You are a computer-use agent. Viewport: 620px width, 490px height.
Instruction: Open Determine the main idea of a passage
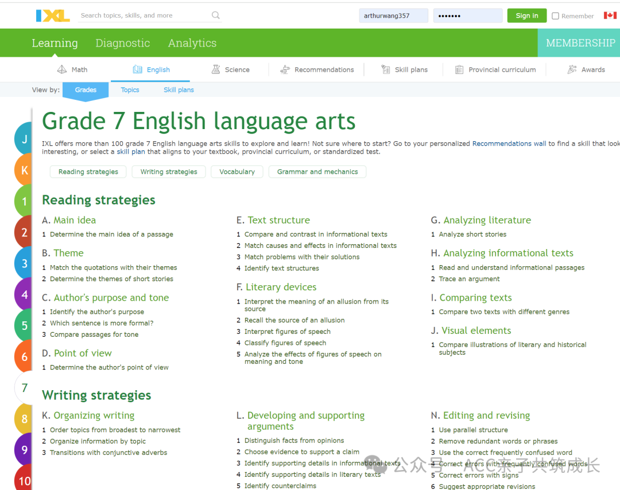click(111, 234)
